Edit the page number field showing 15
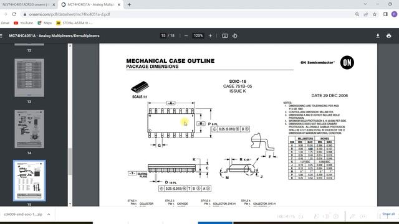 (x=163, y=36)
